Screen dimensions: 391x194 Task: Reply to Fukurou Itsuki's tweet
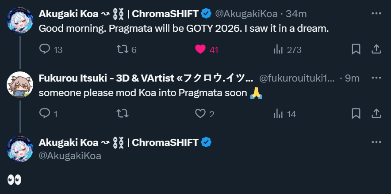(45, 114)
